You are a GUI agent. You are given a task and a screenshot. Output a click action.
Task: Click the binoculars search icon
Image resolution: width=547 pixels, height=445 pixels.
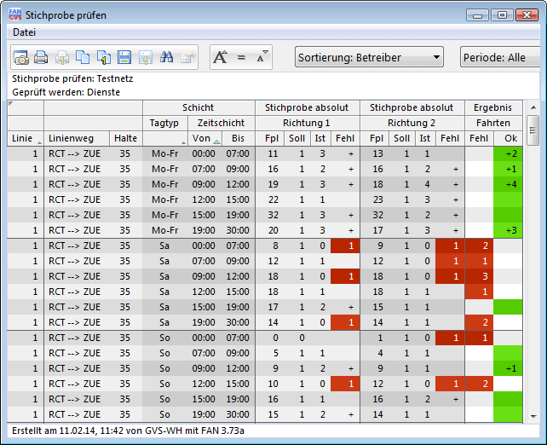(x=166, y=57)
